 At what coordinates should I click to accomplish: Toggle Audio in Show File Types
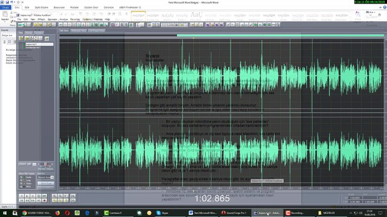coord(21,177)
